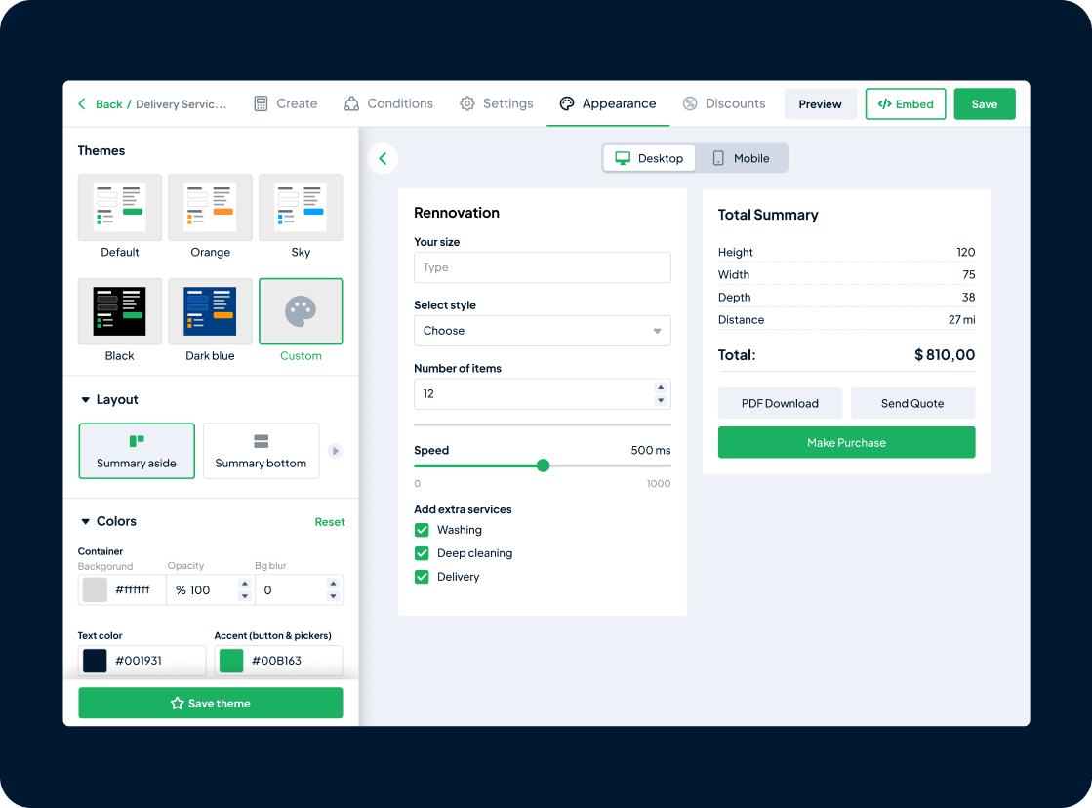1092x808 pixels.
Task: Collapse the Colors section
Action: (x=85, y=522)
